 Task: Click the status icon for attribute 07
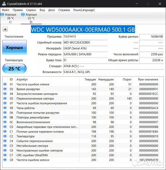pyautogui.click(x=5, y=103)
